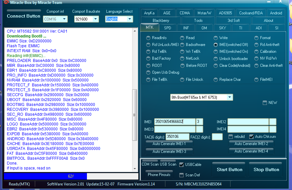292x190 pixels.
Task: Enable the rebulid checkbox
Action: coord(231,137)
